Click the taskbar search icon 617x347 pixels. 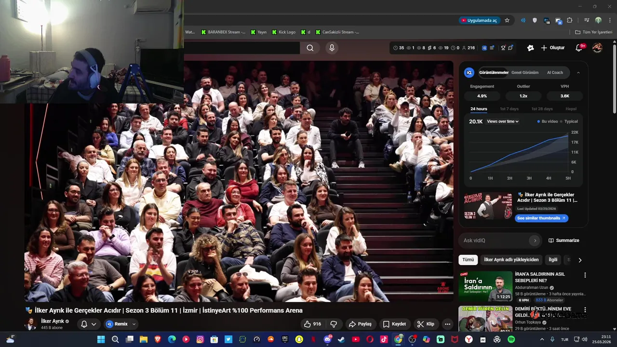(115, 339)
